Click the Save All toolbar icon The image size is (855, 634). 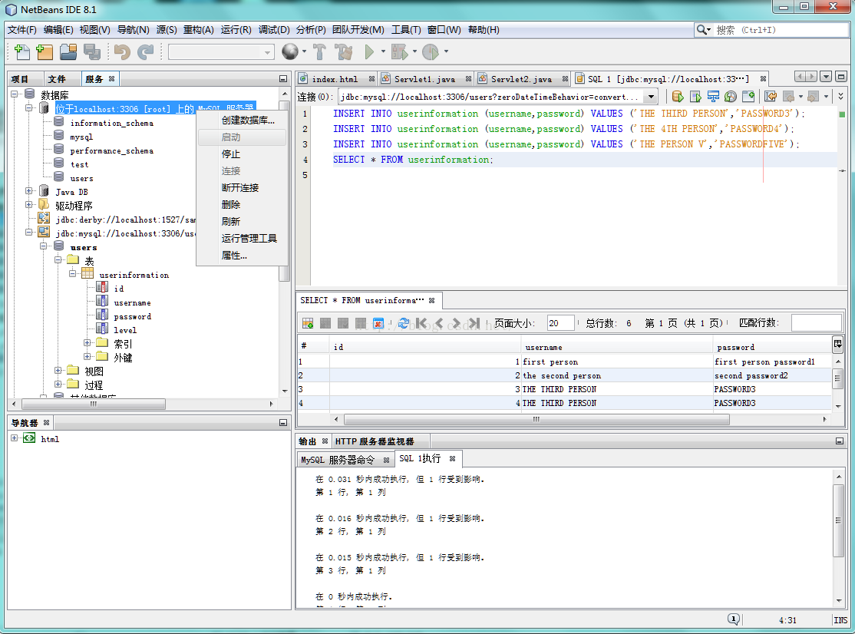click(x=91, y=51)
